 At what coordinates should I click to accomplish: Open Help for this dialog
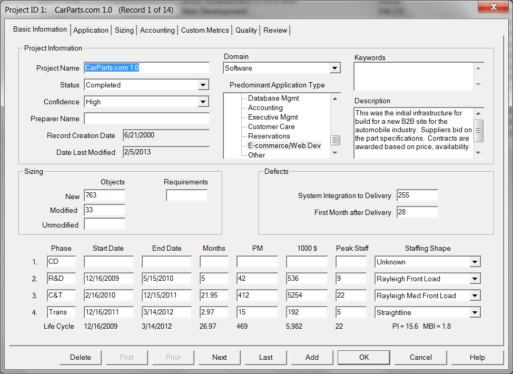pos(477,357)
